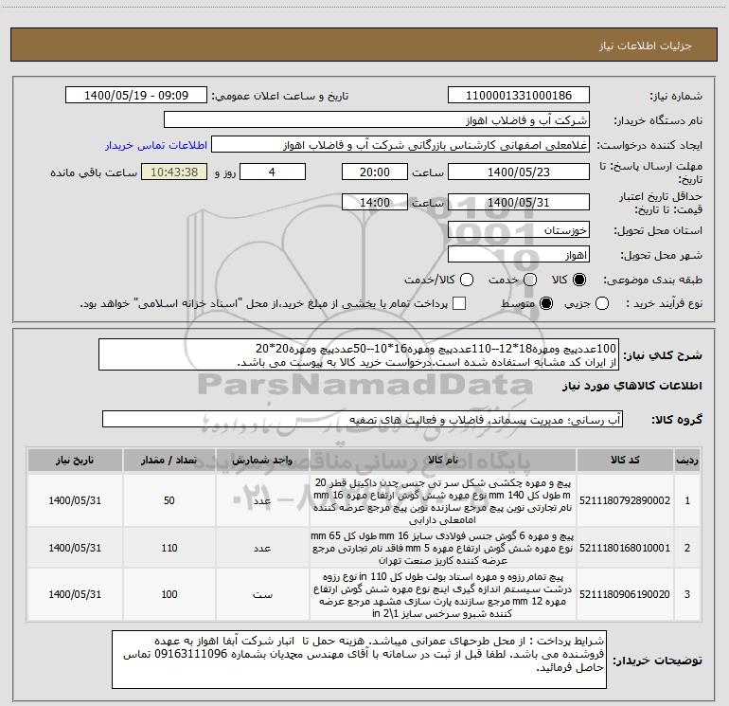Choose the جزیی purchase process option
Image resolution: width=729 pixels, height=706 pixels.
[x=602, y=304]
